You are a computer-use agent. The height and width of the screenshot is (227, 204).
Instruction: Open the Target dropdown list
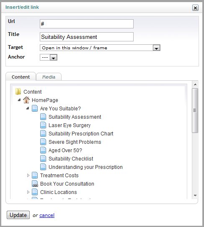(156, 48)
